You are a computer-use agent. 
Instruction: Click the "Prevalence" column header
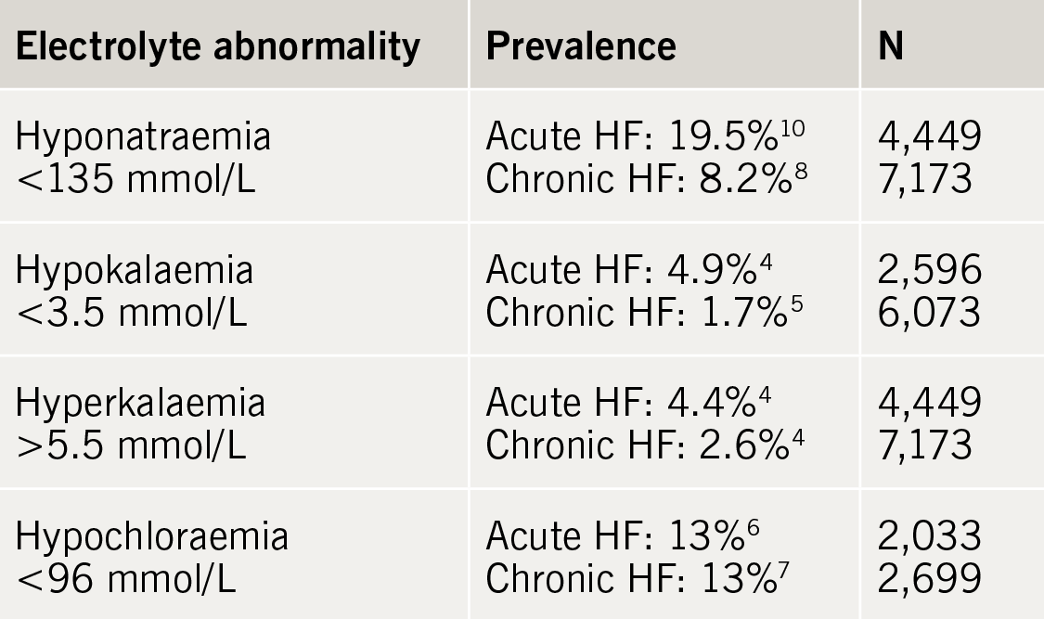[581, 46]
